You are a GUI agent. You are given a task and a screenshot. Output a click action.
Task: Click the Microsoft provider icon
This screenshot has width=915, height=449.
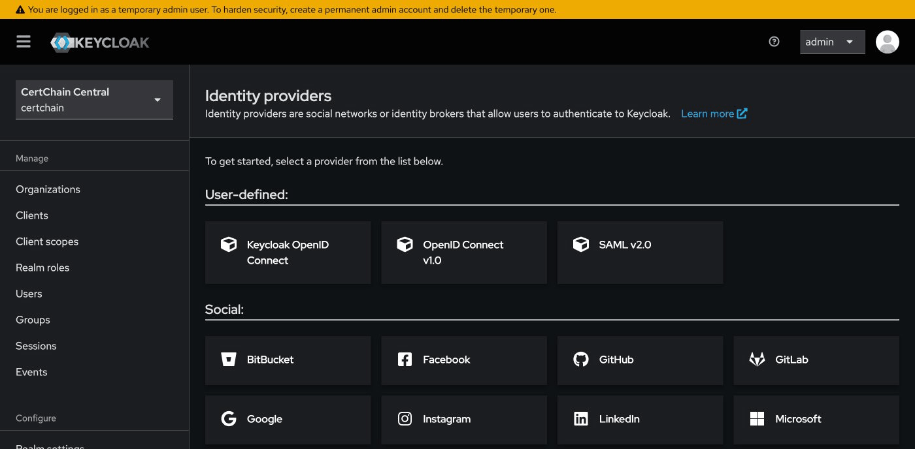(x=757, y=418)
